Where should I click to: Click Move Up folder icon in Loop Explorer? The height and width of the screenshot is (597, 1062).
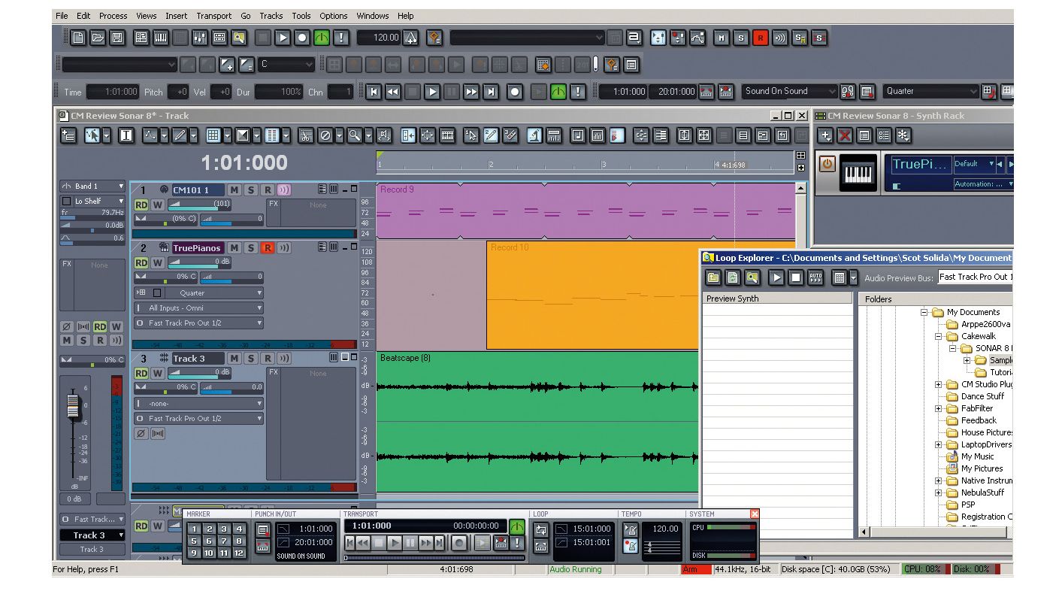(x=713, y=277)
